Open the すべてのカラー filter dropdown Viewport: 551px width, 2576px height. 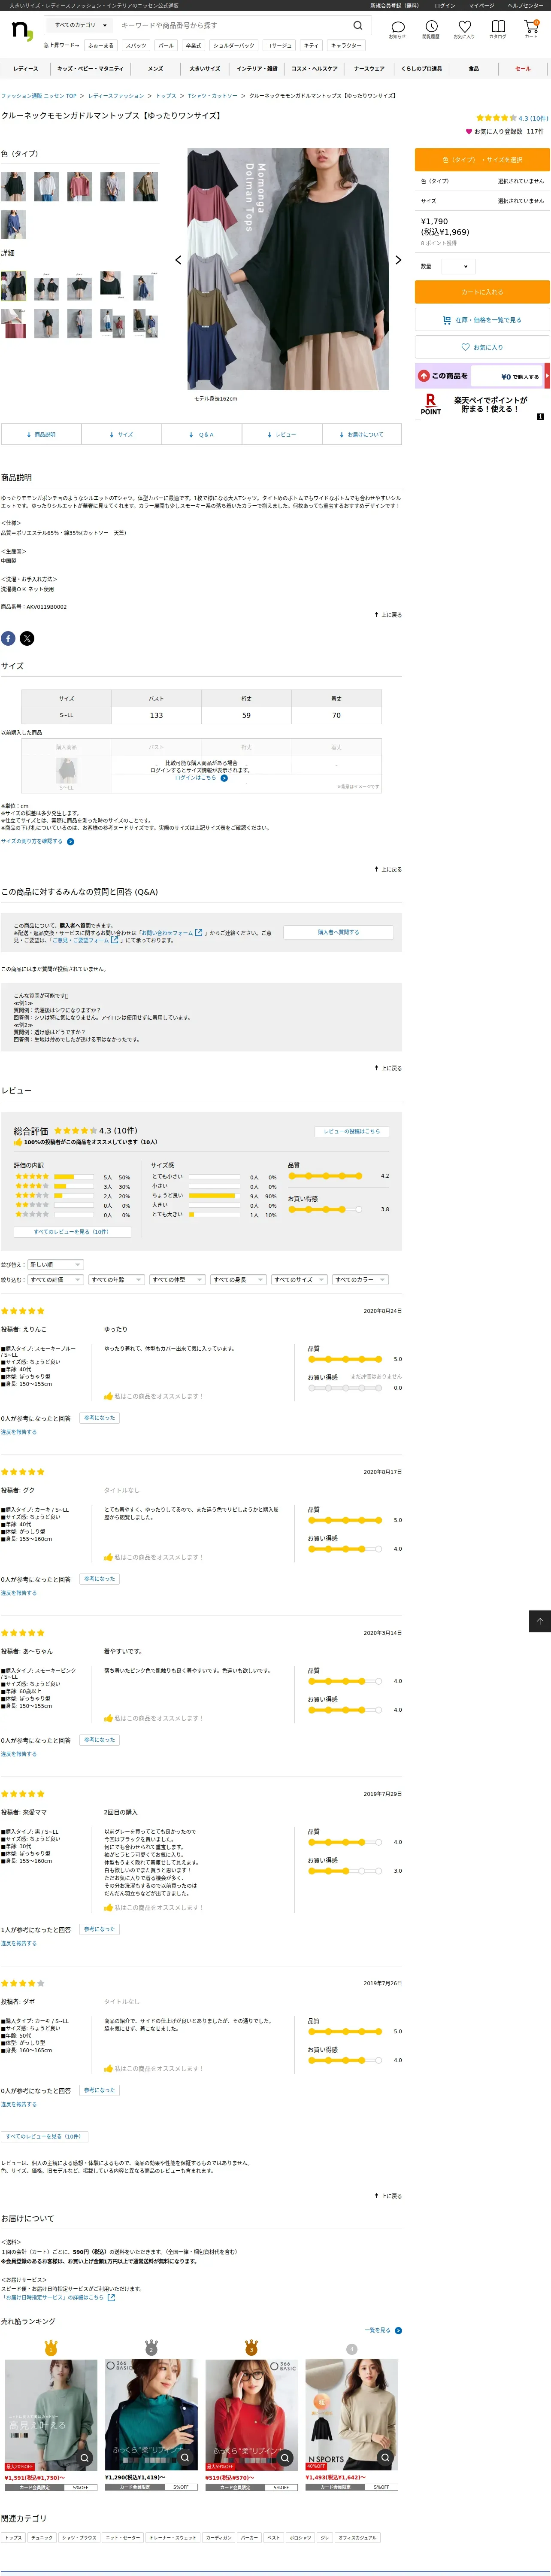pyautogui.click(x=360, y=1279)
